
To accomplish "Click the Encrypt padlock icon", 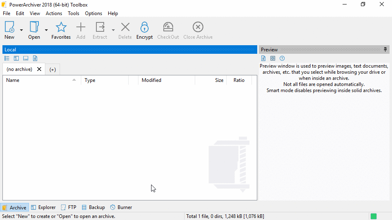I will click(x=145, y=27).
